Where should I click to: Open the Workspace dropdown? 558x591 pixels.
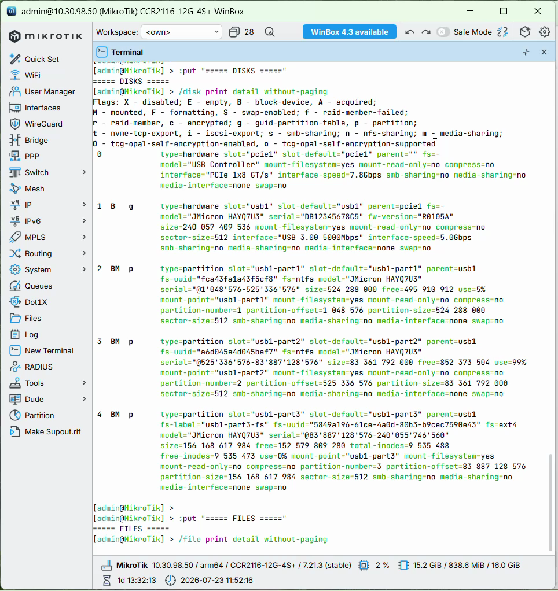182,32
